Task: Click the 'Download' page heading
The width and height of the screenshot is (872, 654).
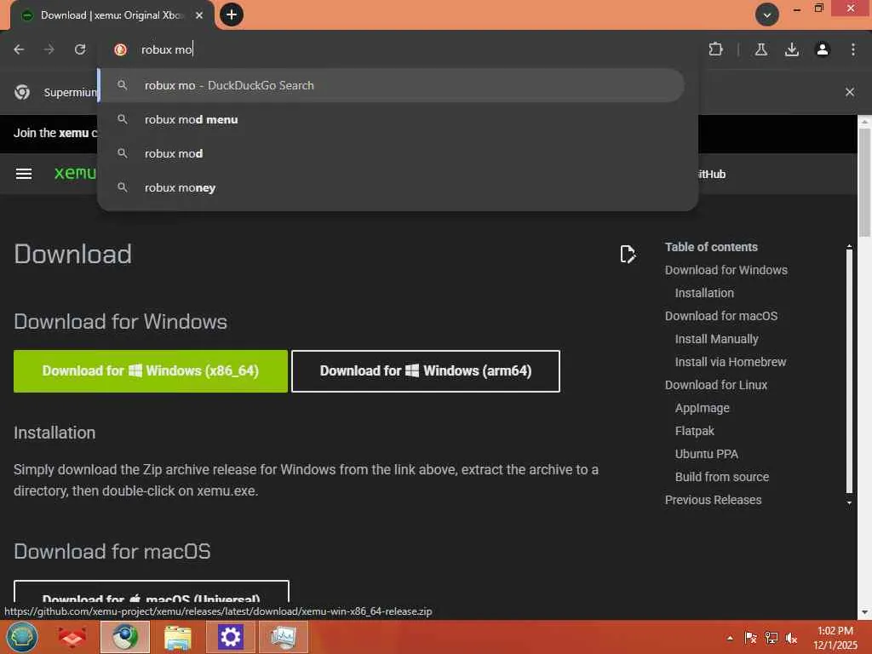Action: click(73, 254)
